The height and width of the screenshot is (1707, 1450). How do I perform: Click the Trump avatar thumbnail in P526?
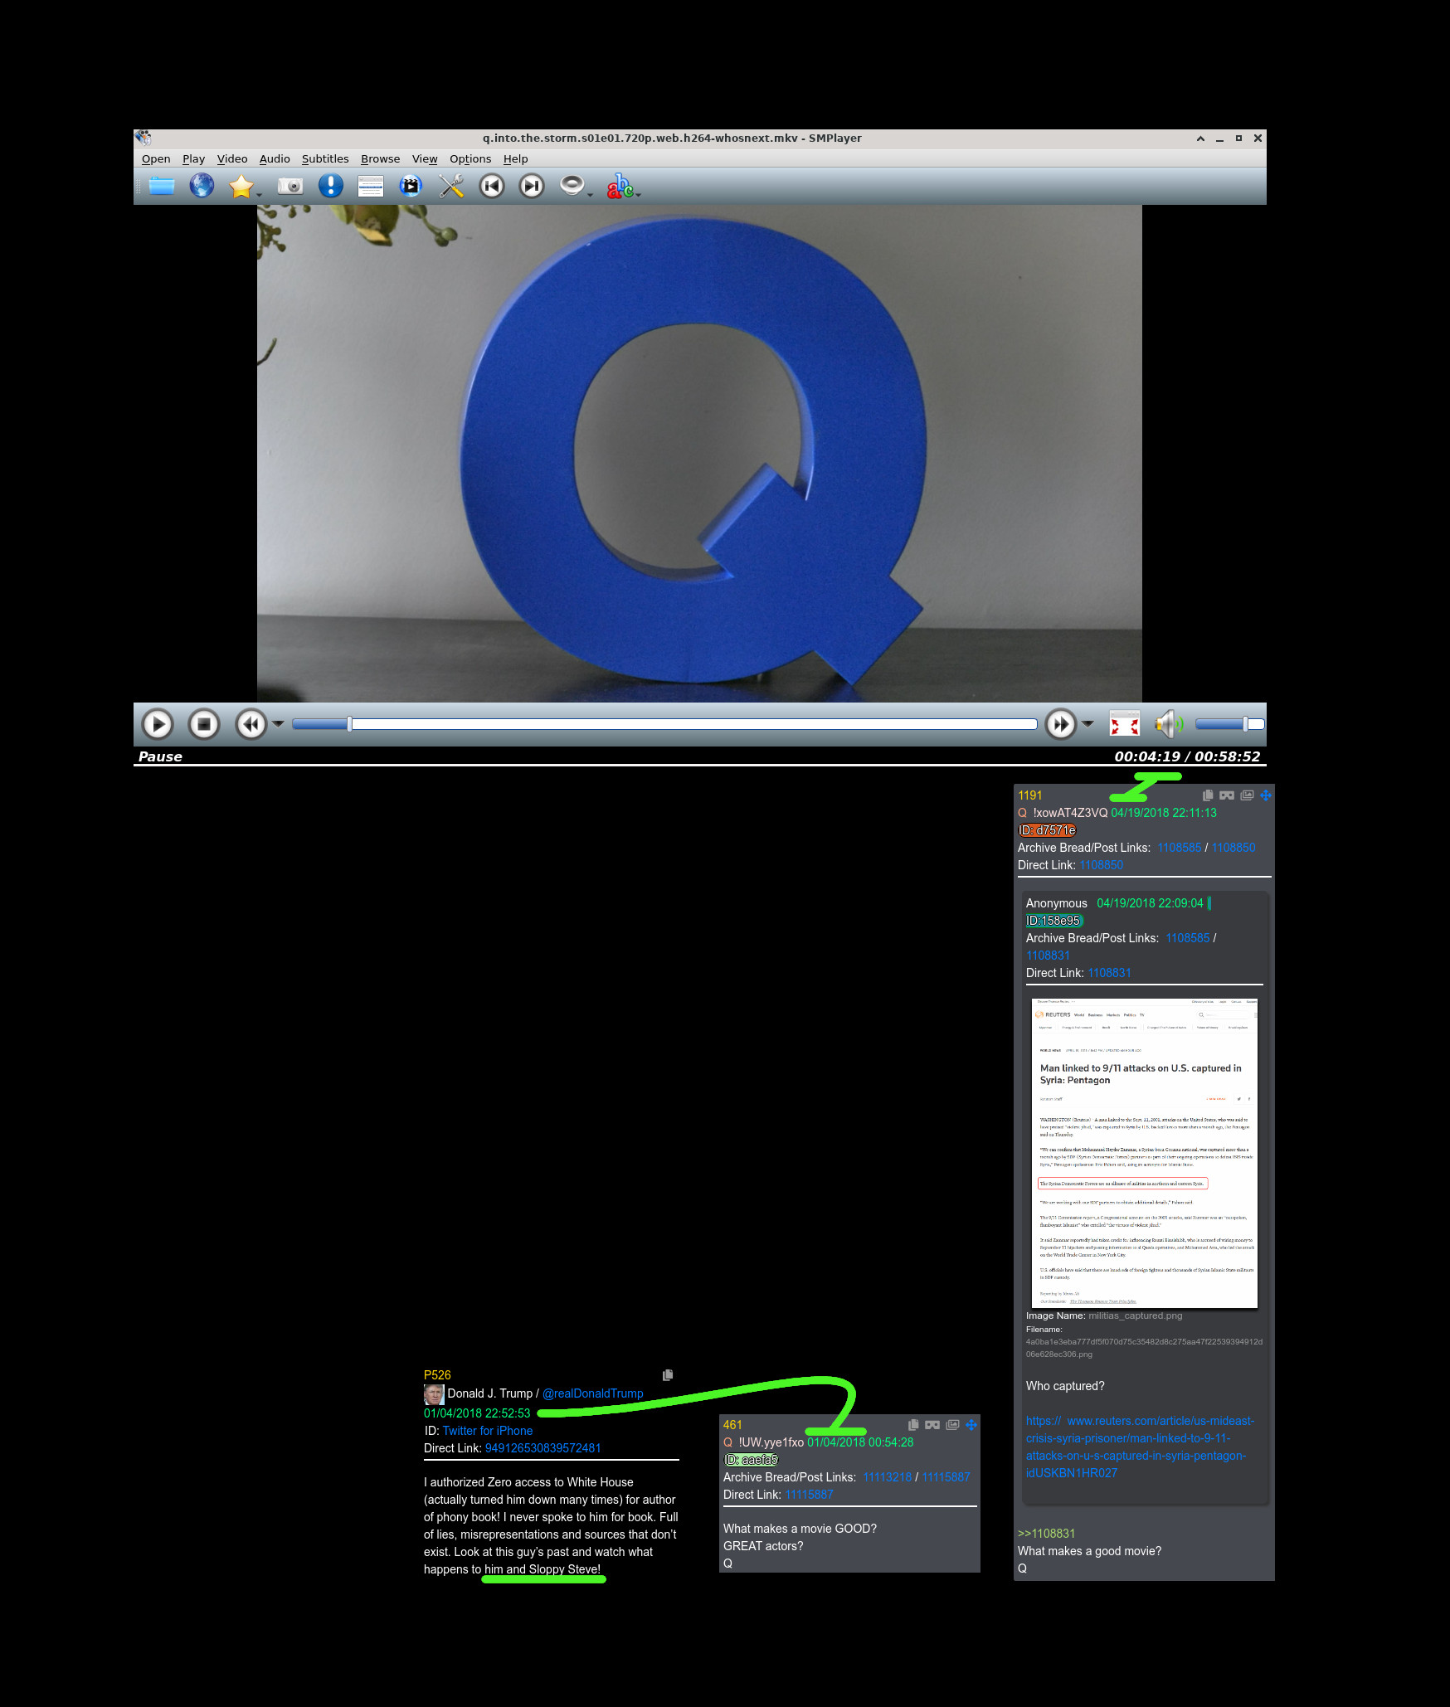pyautogui.click(x=434, y=1394)
